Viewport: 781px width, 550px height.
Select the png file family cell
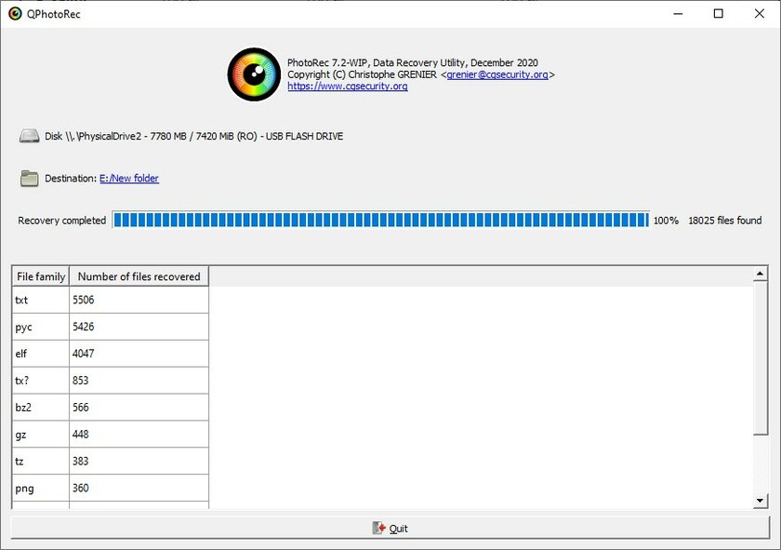click(x=40, y=489)
